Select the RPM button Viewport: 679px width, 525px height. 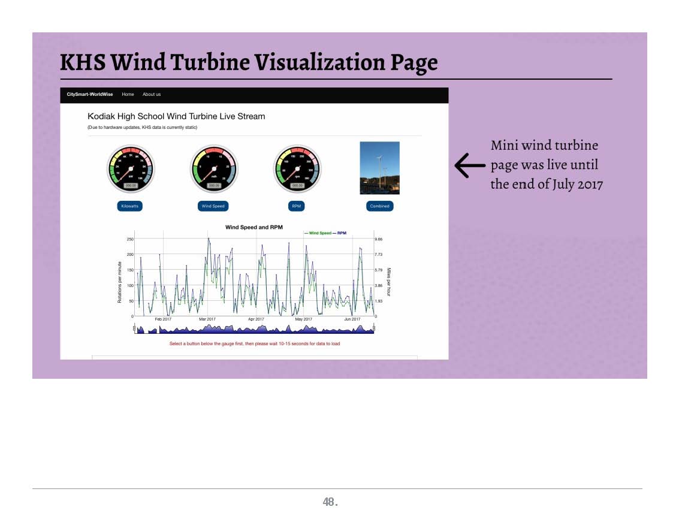pos(297,206)
